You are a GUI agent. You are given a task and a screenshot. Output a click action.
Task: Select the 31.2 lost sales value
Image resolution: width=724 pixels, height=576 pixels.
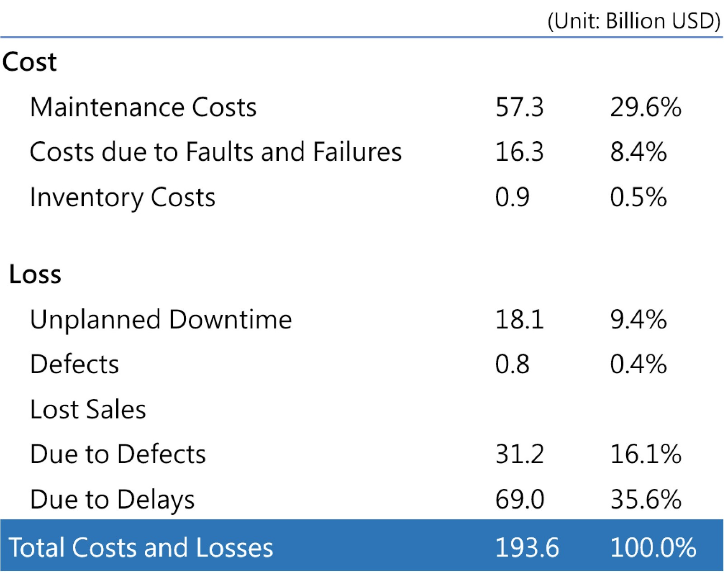click(x=519, y=454)
